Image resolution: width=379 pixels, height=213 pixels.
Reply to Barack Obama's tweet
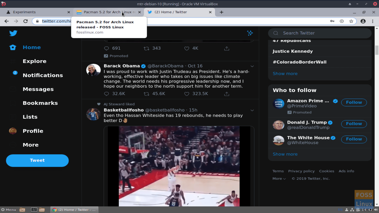107,94
